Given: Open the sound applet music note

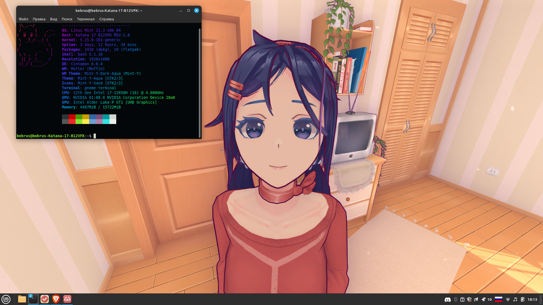Looking at the screenshot, I should pyautogui.click(x=515, y=300).
